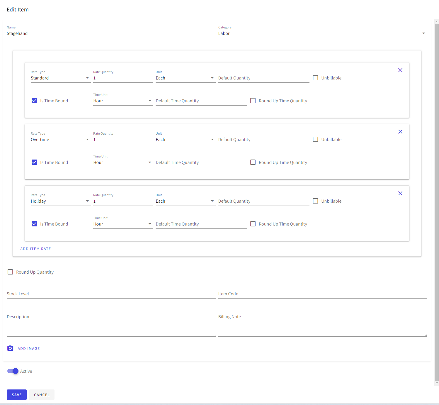Screen dimensions: 439x405
Task: Uncheck Is Time Bound on the Standard rate
Action: (x=34, y=101)
